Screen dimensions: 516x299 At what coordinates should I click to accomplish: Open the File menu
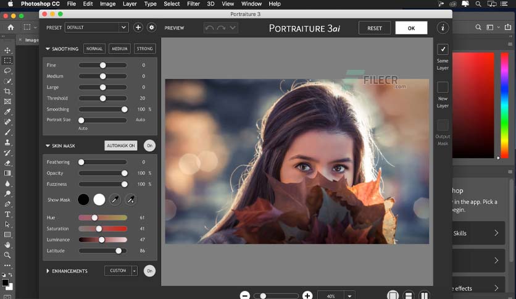pos(72,4)
